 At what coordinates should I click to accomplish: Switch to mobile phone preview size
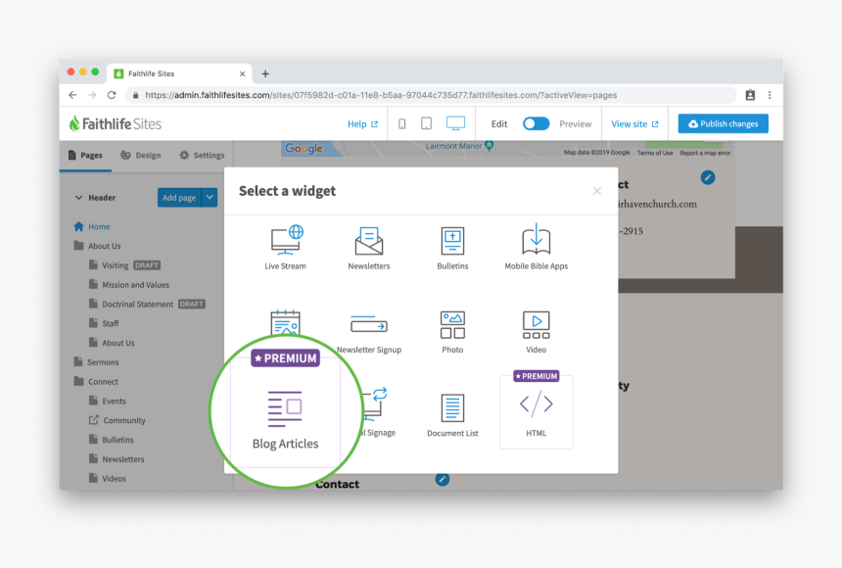(x=401, y=124)
